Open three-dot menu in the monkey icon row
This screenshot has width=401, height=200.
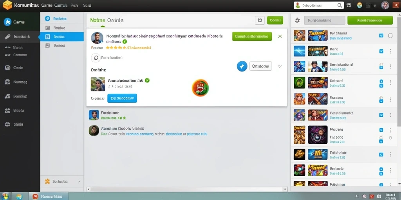click(x=390, y=99)
